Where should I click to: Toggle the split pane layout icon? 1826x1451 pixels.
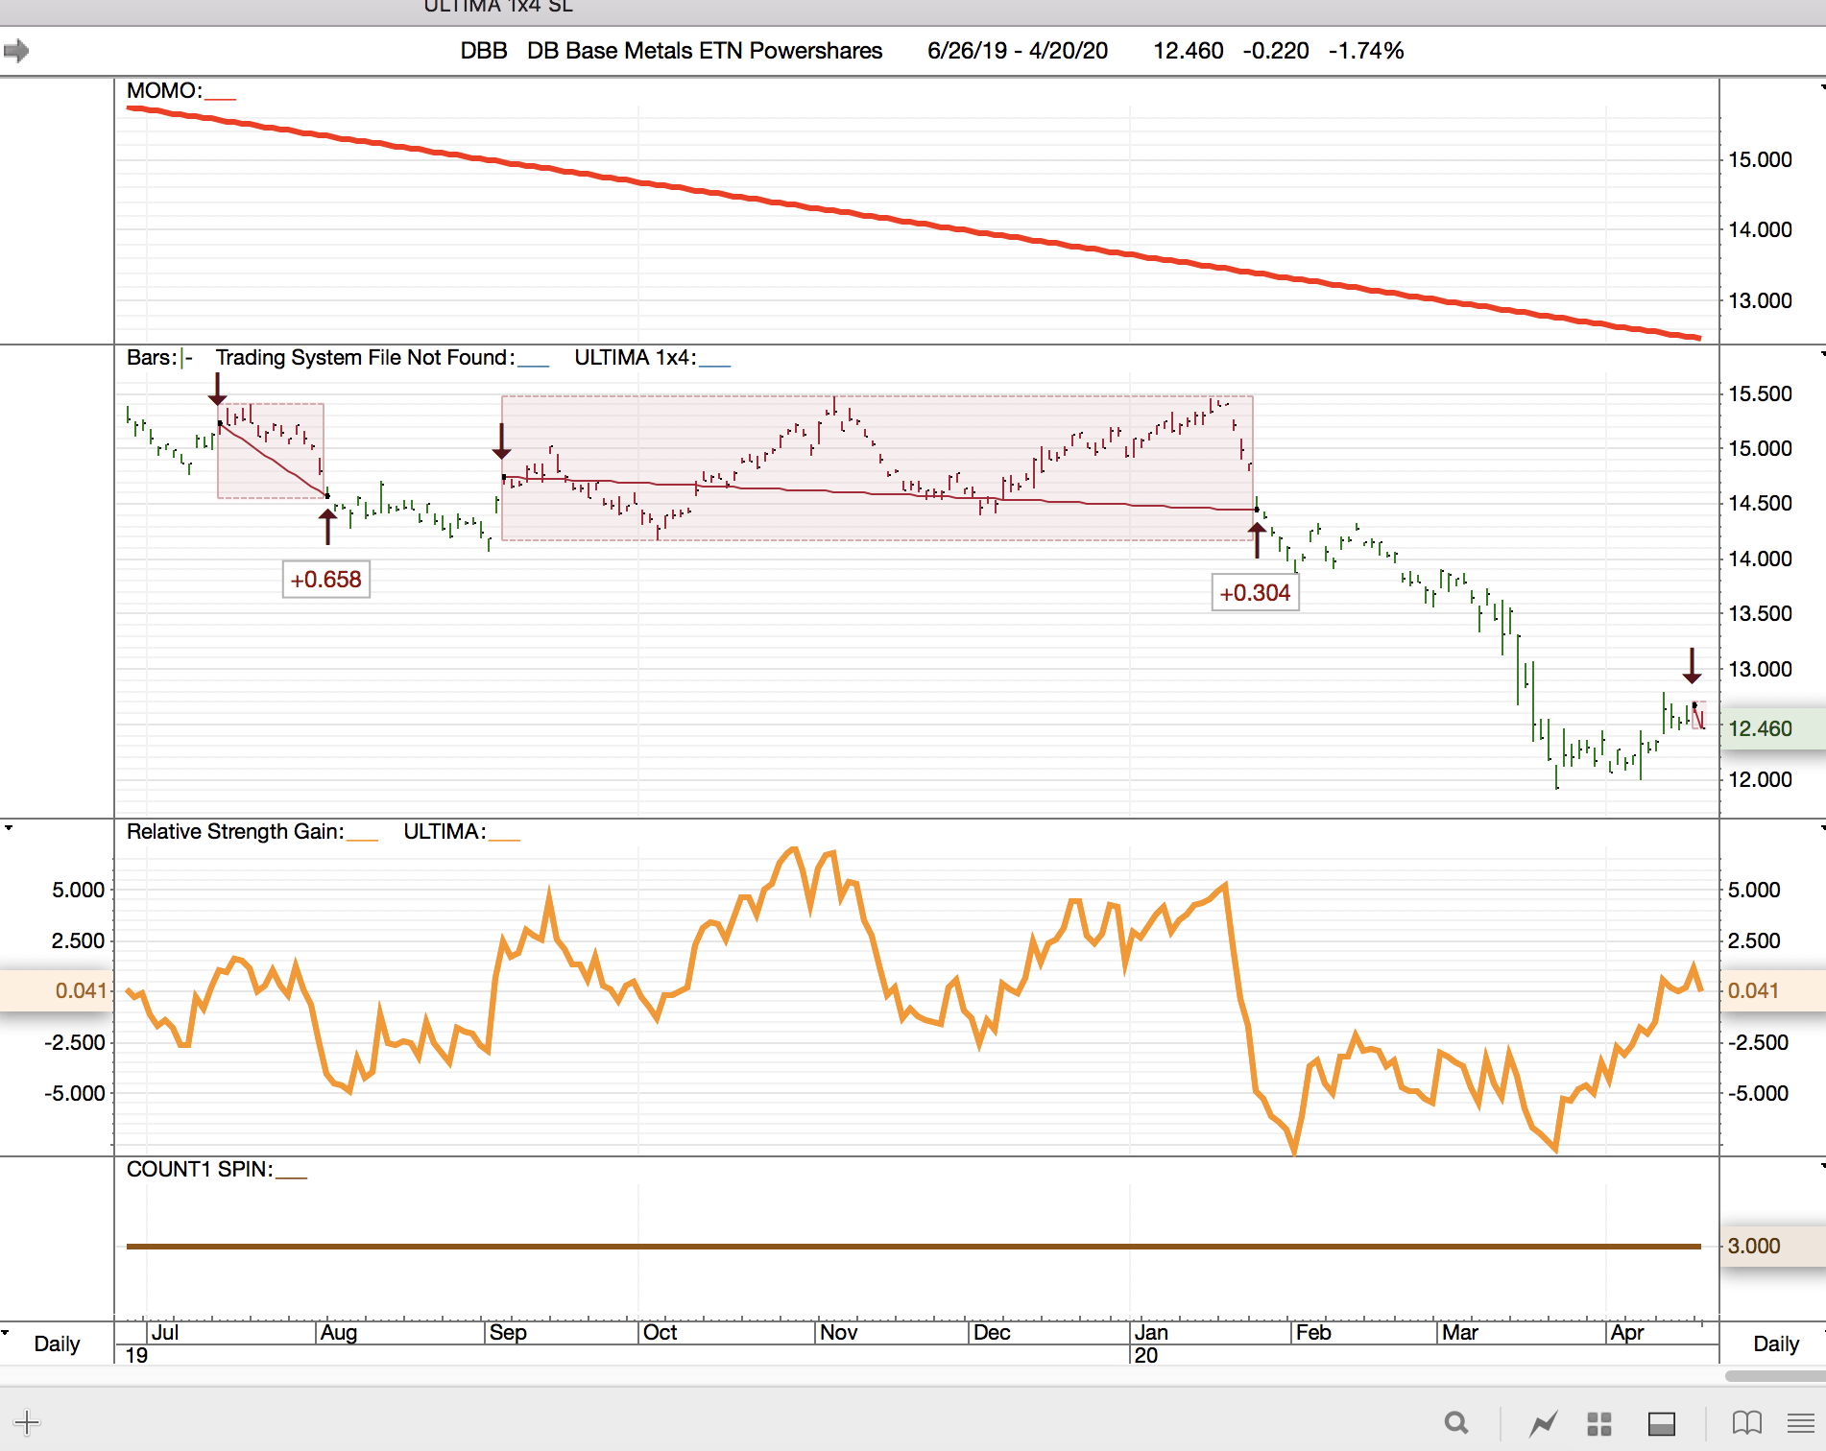[x=1662, y=1423]
